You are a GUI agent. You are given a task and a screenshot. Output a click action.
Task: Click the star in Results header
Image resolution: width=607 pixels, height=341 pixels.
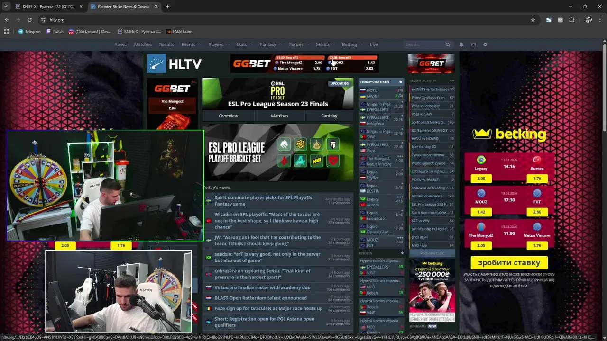coord(402,253)
